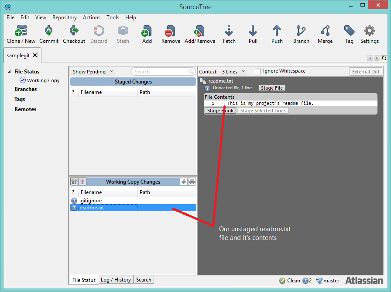391x292 pixels.
Task: Click the stage all double-down arrow
Action: (x=192, y=181)
